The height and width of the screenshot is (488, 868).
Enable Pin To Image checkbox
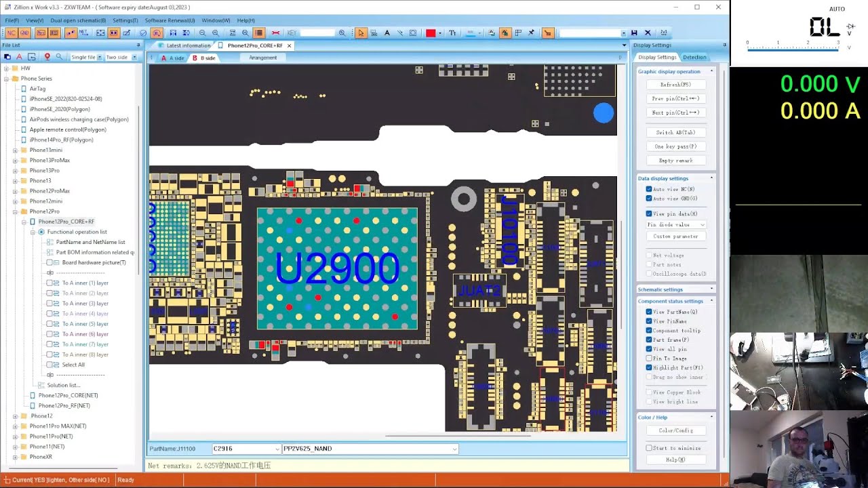pos(649,358)
